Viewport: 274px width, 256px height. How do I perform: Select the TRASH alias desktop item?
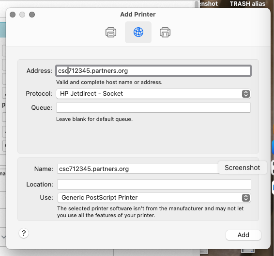click(247, 4)
